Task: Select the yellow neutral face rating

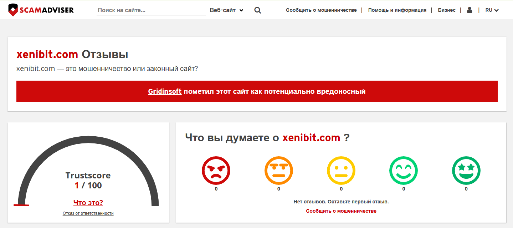Action: coord(341,171)
